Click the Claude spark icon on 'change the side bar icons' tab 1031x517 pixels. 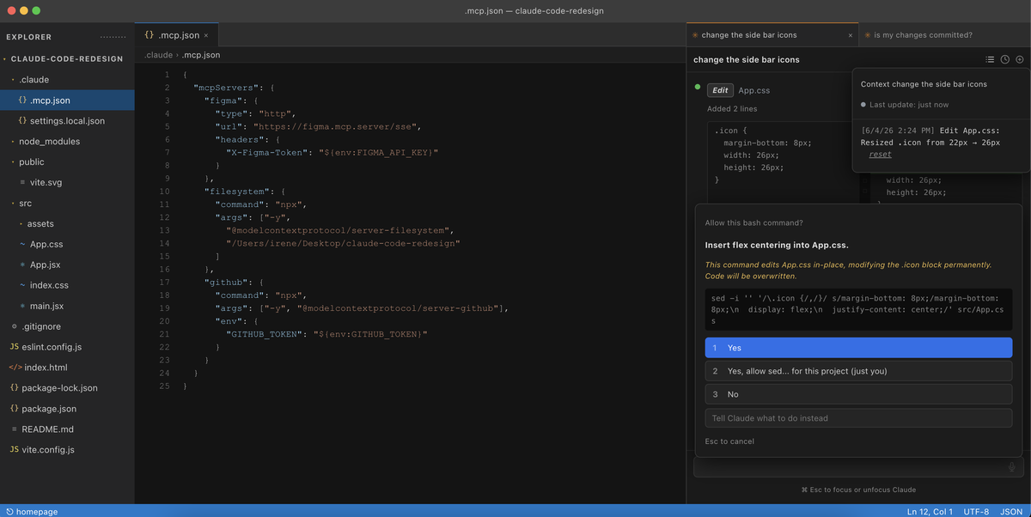click(695, 35)
